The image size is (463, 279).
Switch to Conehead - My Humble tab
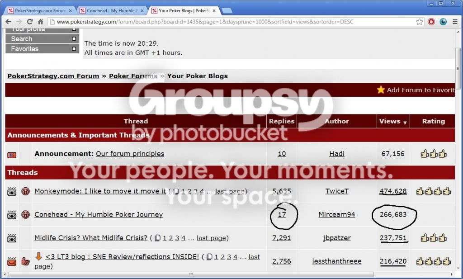click(112, 11)
